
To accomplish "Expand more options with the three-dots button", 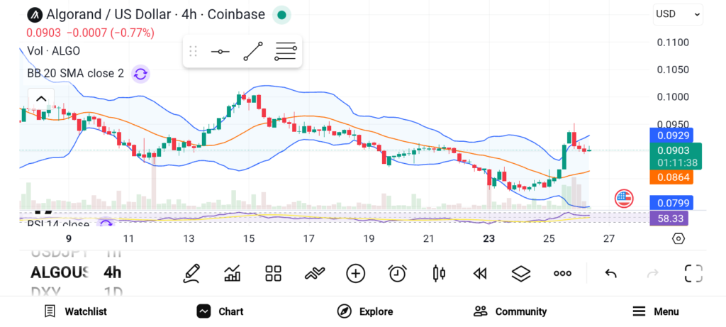I will [x=562, y=273].
